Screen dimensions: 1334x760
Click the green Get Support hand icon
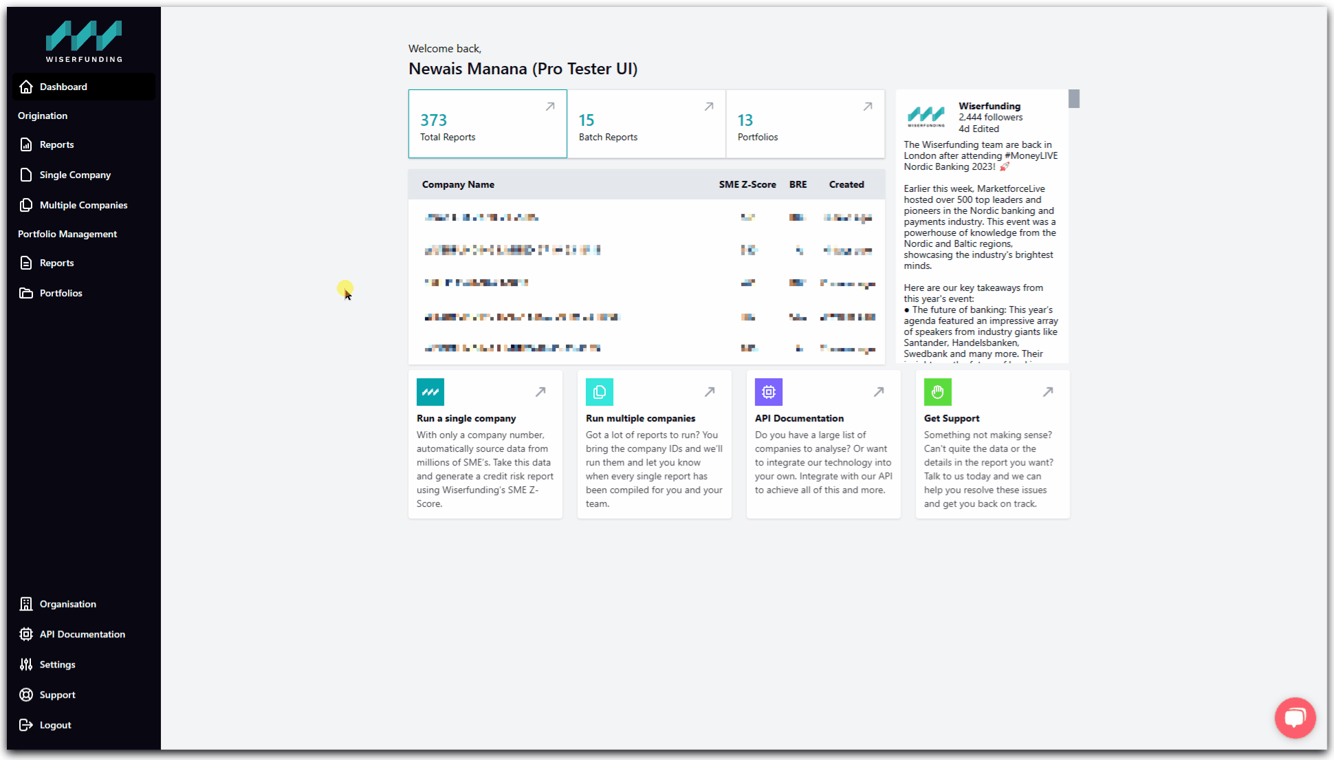(938, 392)
